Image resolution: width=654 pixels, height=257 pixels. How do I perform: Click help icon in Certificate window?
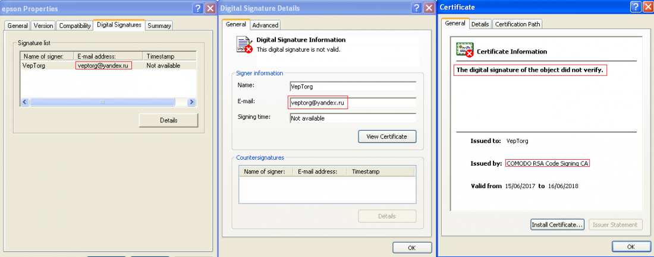click(636, 7)
